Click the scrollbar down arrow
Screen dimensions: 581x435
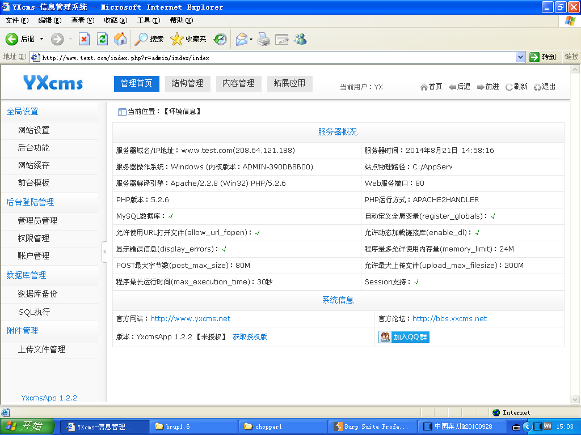575,399
